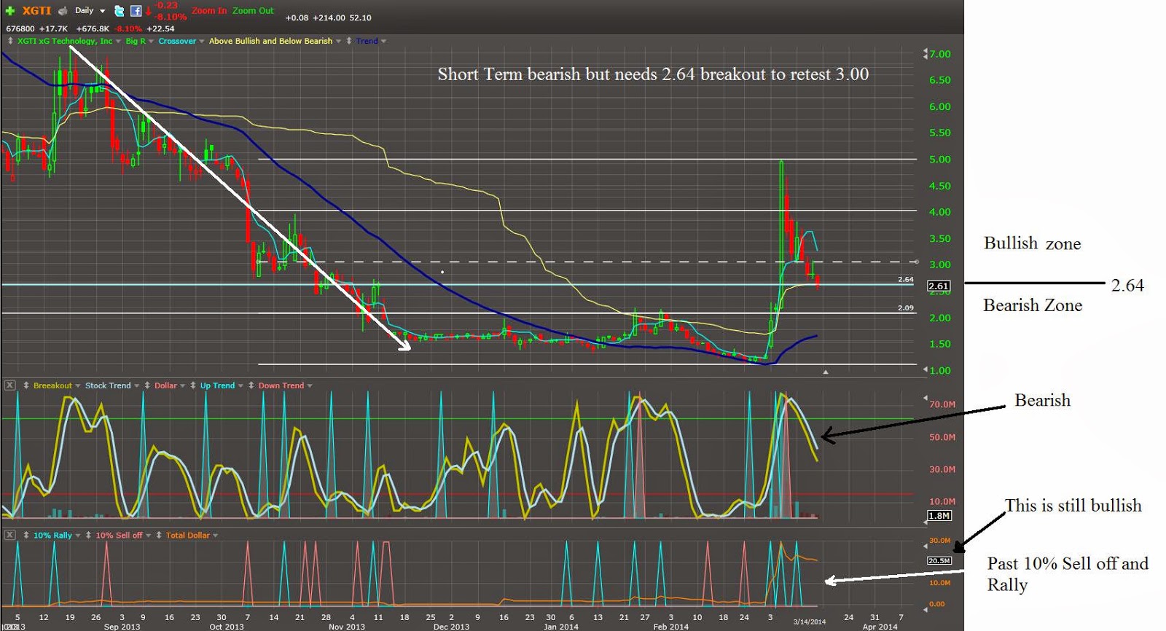The height and width of the screenshot is (631, 1166).
Task: Click the printer icon beside XGTI
Action: [63, 11]
